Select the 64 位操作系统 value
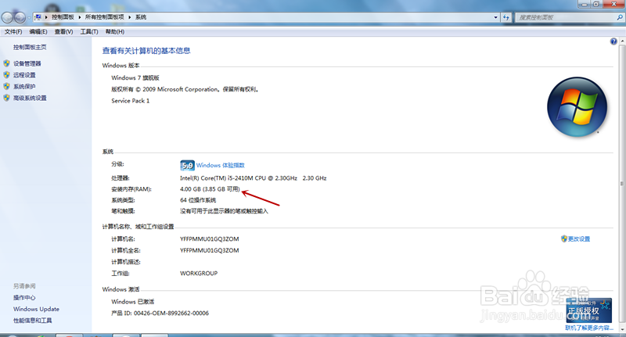The height and width of the screenshot is (337, 626). point(198,200)
